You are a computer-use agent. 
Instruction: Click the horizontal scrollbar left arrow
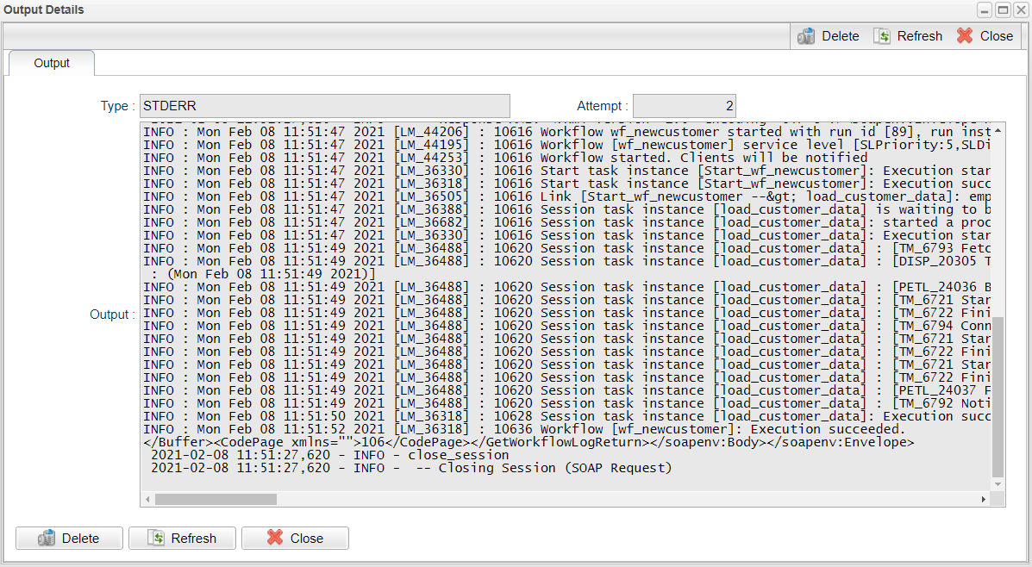click(147, 500)
